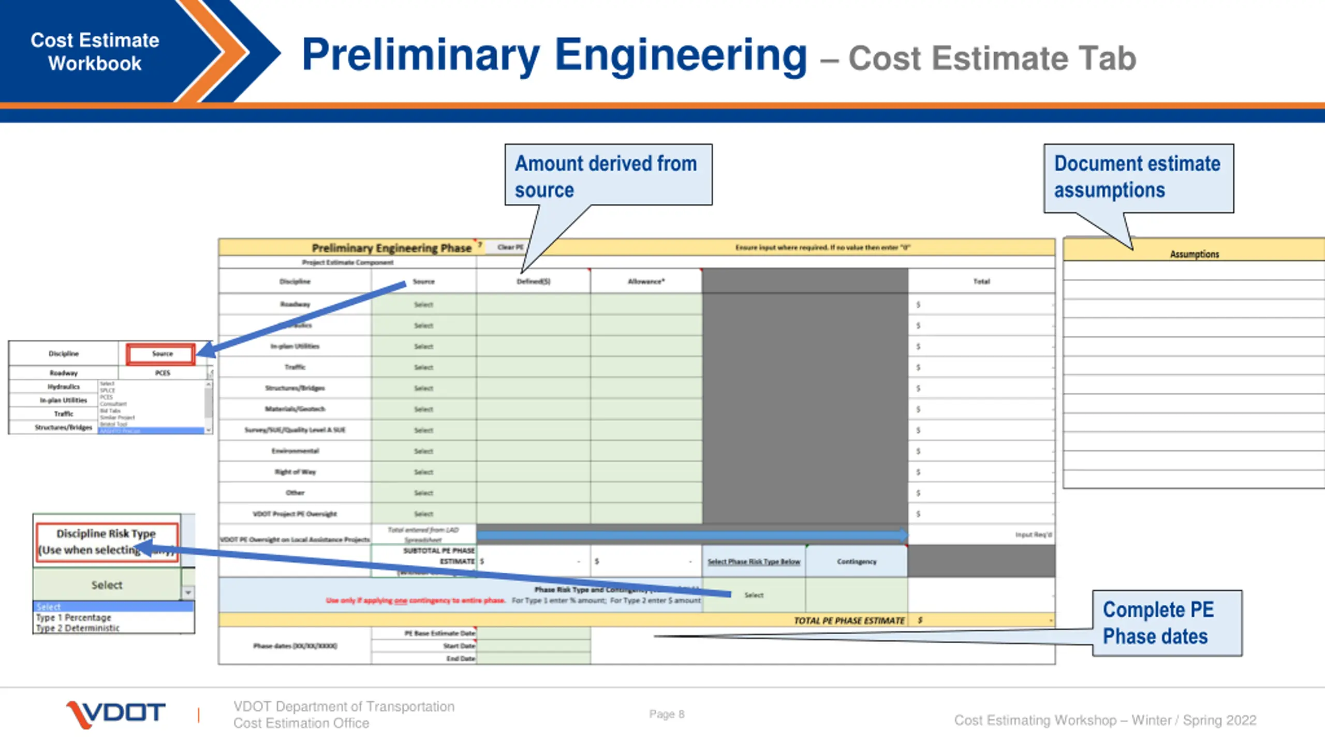Select Consultant option in Source list

pos(113,404)
